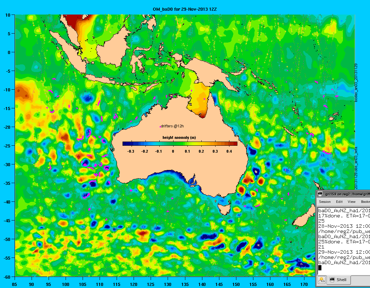The width and height of the screenshot is (370, 288).
Task: Click the '29-Nov-2013 12:00' terminal line
Action: tap(344, 252)
